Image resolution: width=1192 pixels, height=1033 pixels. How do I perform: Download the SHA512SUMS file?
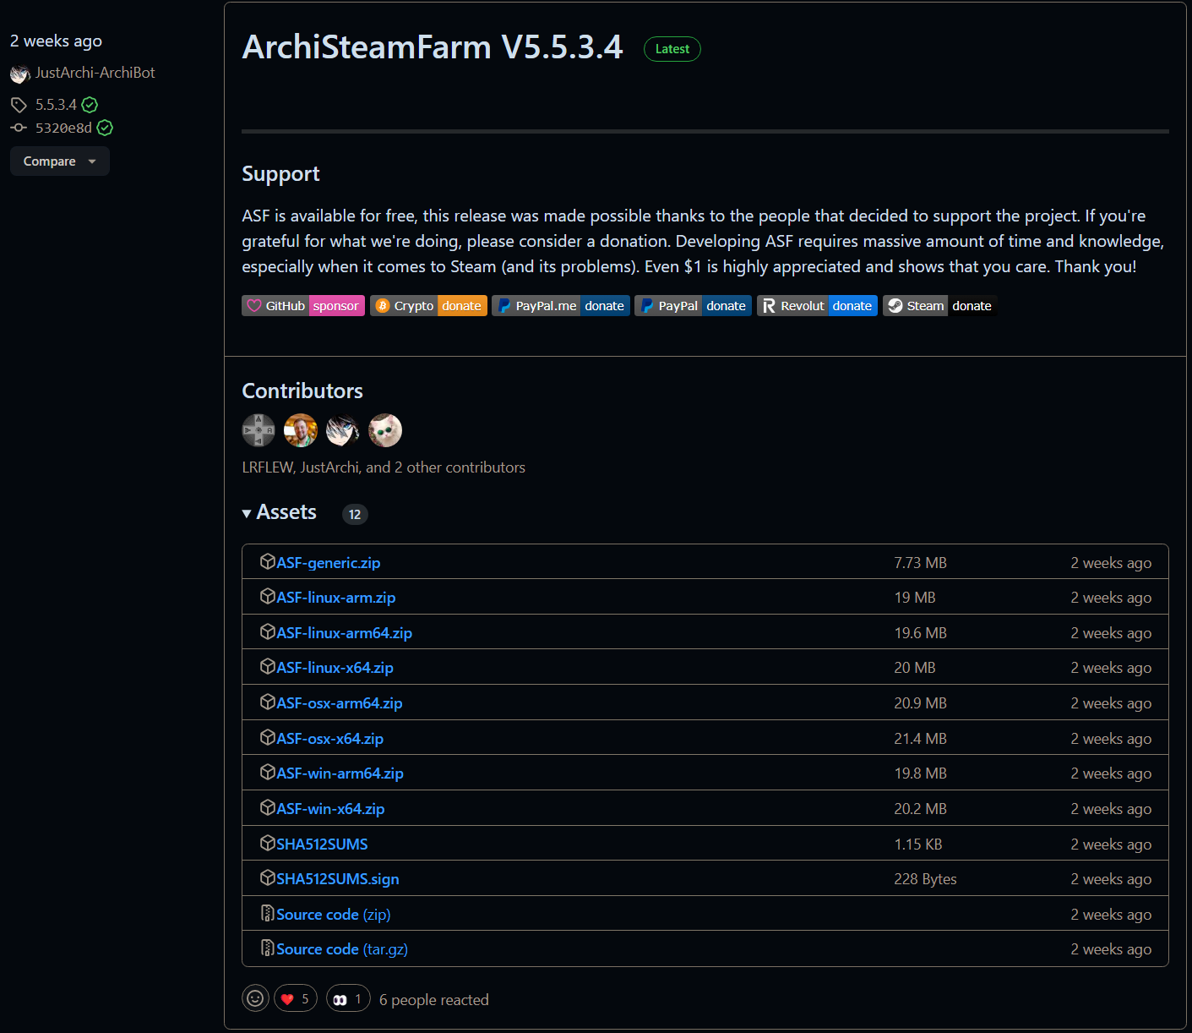click(x=323, y=844)
